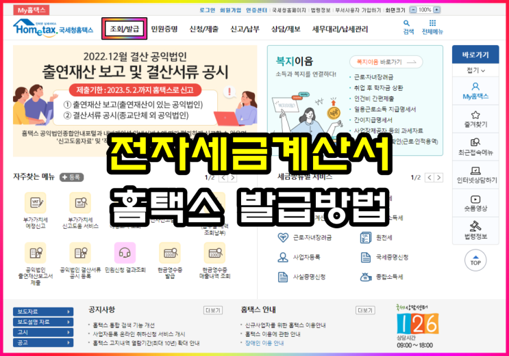The image size is (509, 356).
Task: Open 국세증명신청 service
Action: (384, 258)
